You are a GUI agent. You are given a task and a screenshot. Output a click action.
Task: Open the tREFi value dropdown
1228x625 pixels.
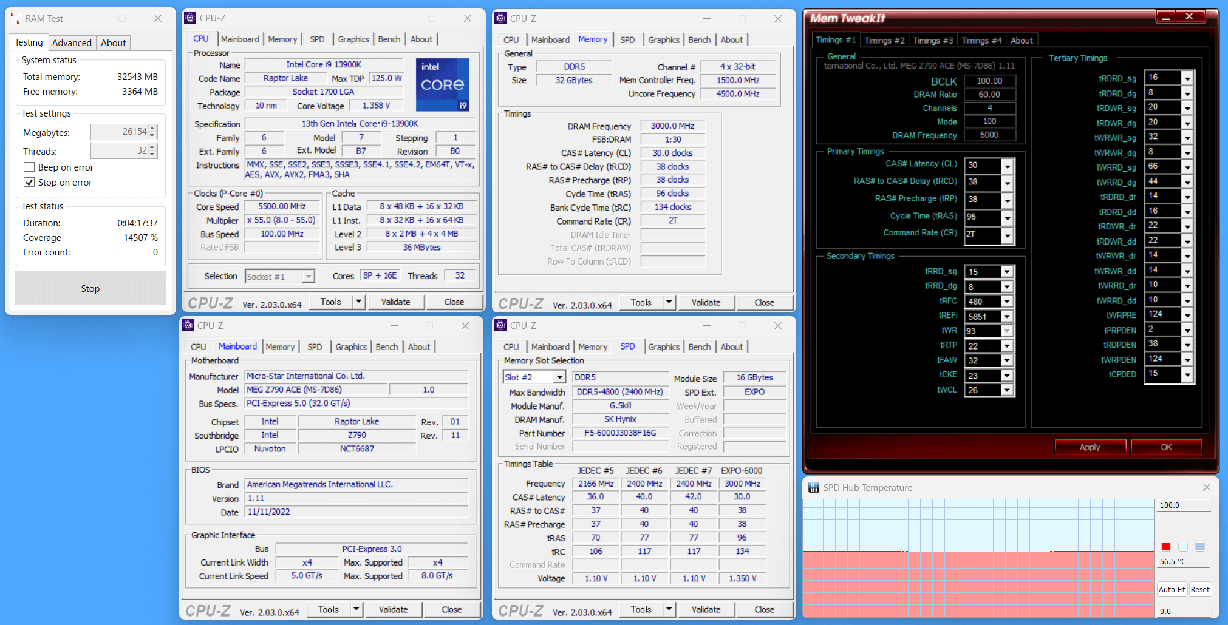1006,317
